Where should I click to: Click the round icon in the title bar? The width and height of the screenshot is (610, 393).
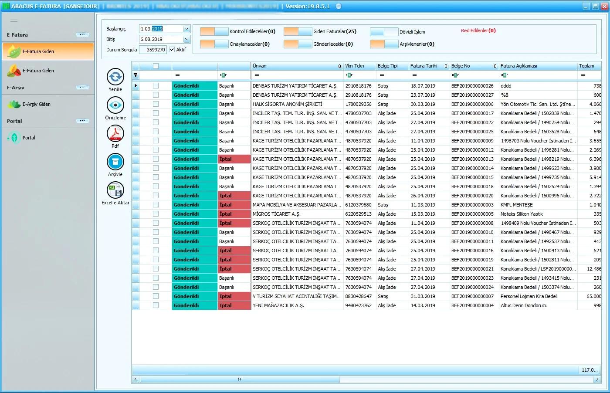(x=339, y=6)
